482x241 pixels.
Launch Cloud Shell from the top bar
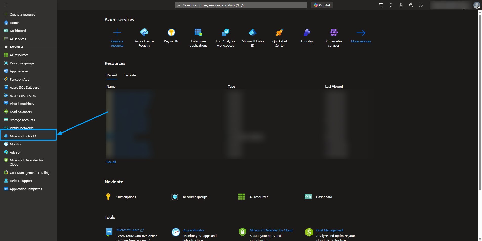(x=380, y=5)
